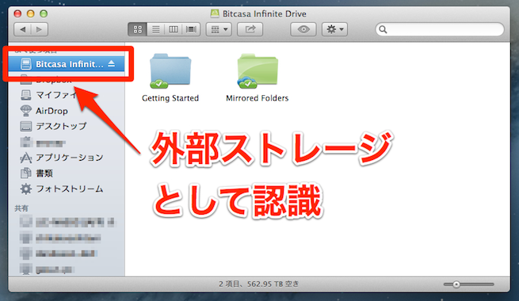The image size is (519, 301).
Task: Minimize the window with the yellow button
Action: tap(30, 13)
